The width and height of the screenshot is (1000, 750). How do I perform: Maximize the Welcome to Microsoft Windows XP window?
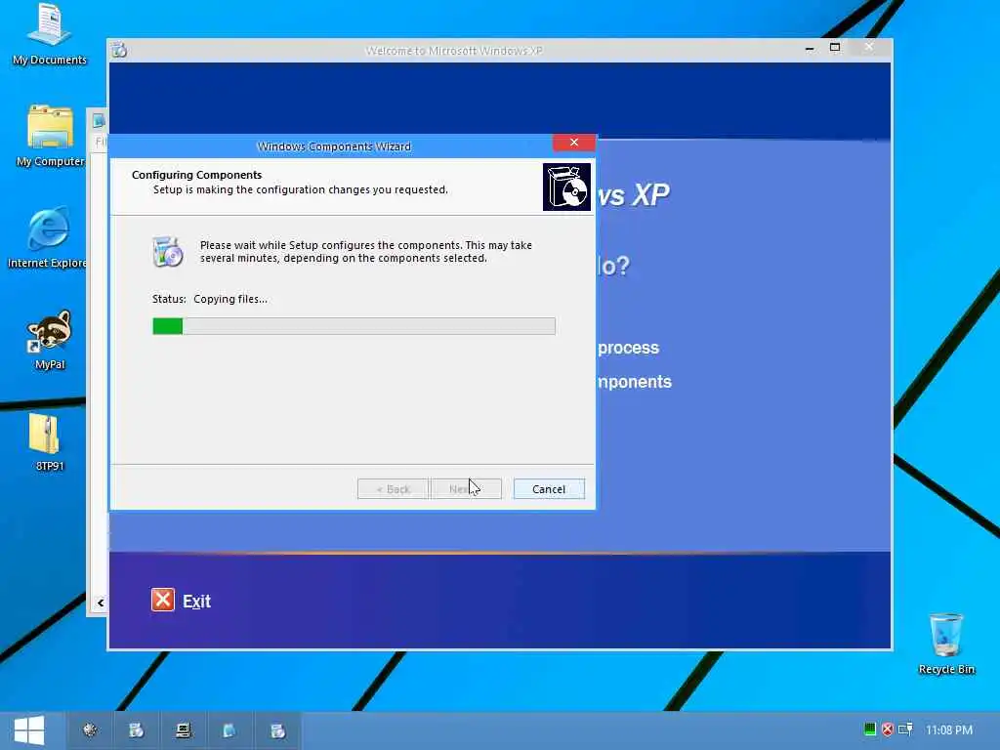click(x=835, y=47)
